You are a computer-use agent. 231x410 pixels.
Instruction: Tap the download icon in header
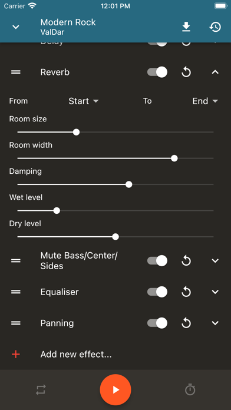pyautogui.click(x=186, y=27)
